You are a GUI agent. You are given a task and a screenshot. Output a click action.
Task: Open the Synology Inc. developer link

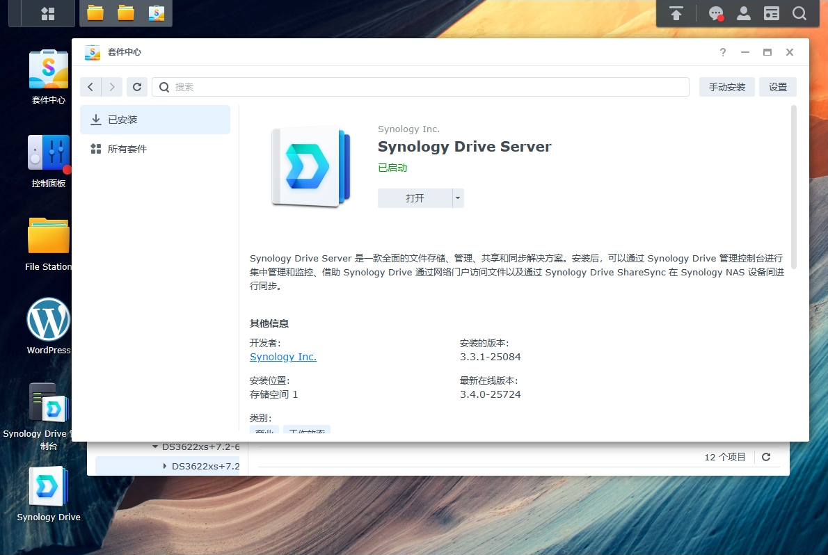point(283,357)
